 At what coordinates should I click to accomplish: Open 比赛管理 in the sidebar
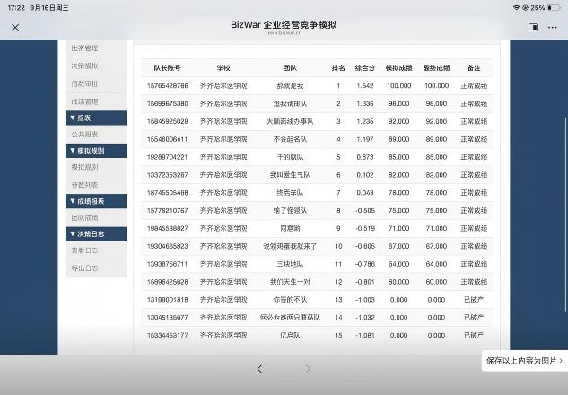tap(96, 48)
